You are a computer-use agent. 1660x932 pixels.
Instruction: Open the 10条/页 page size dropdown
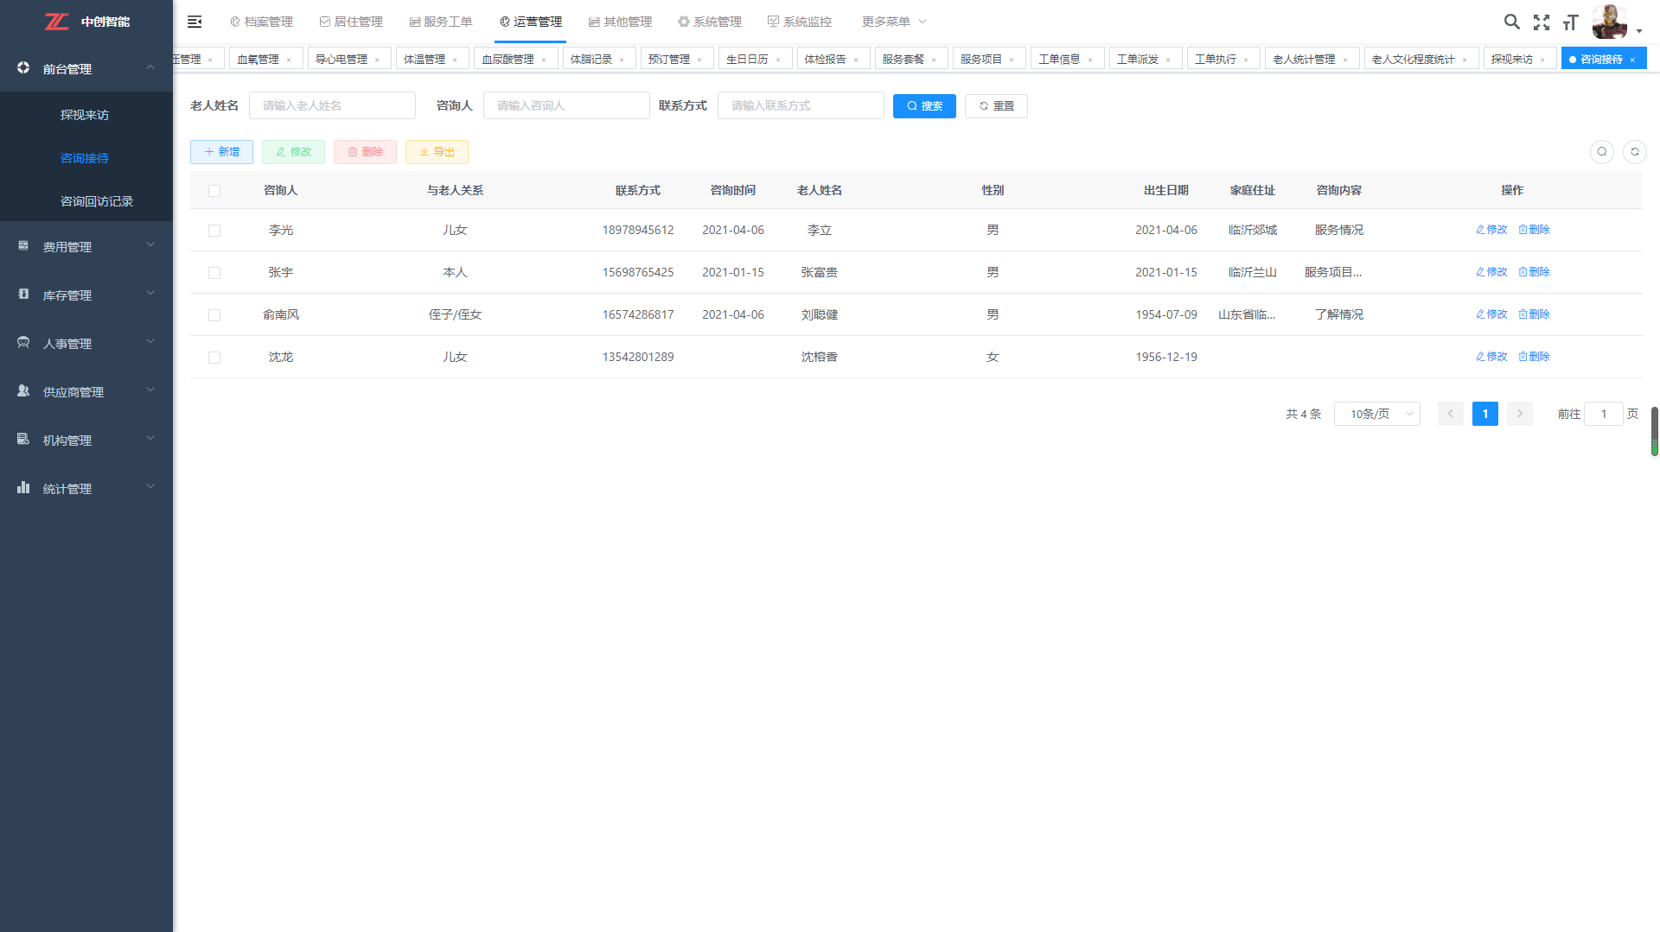click(x=1376, y=414)
